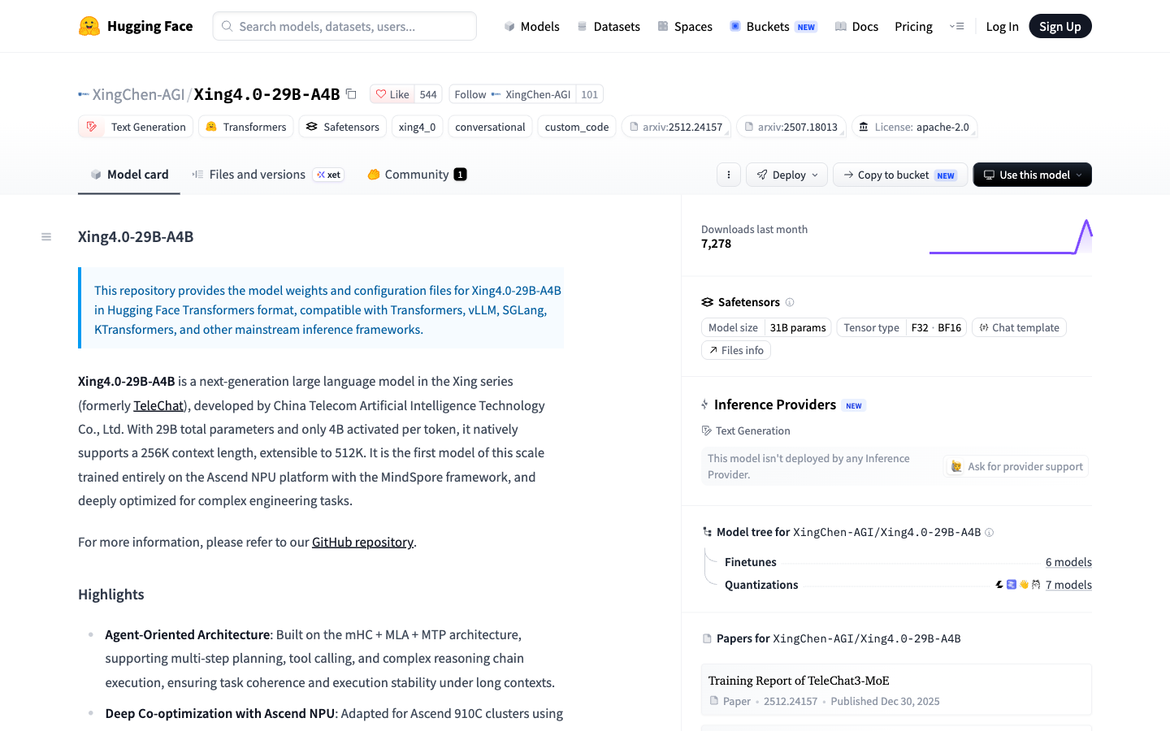
Task: Open Files info link
Action: [736, 350]
